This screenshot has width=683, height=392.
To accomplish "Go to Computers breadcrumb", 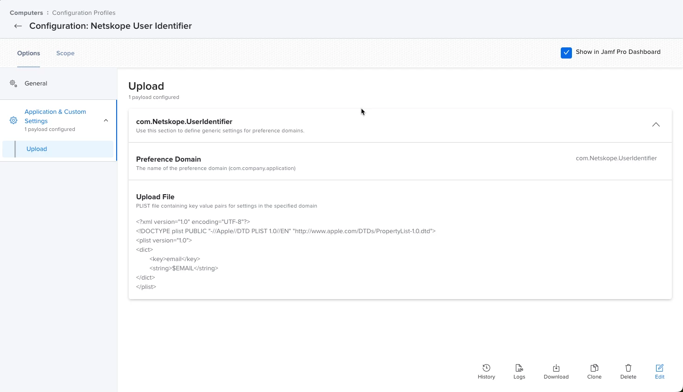I will pyautogui.click(x=26, y=13).
